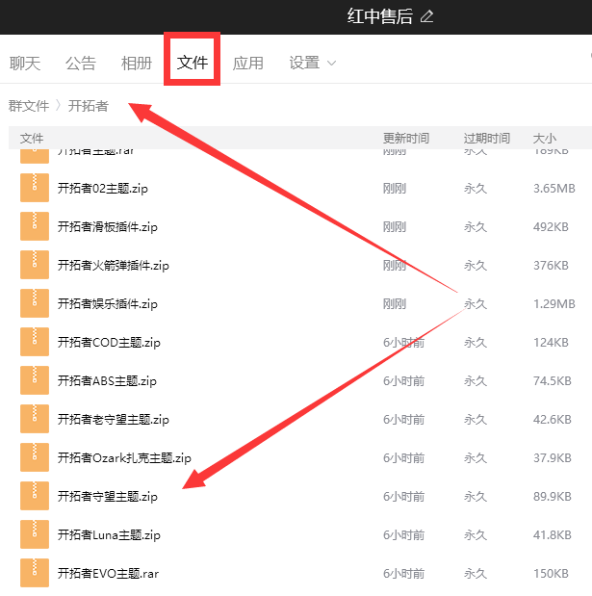This screenshot has width=592, height=596.
Task: Switch to the 公告 tab
Action: click(x=81, y=63)
